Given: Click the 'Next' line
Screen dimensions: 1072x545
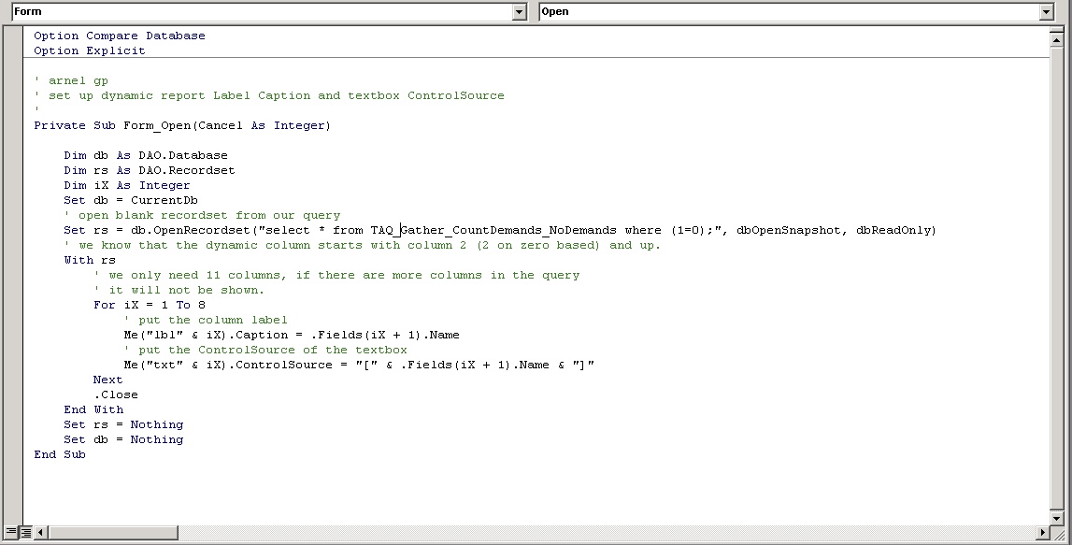Looking at the screenshot, I should coord(108,380).
